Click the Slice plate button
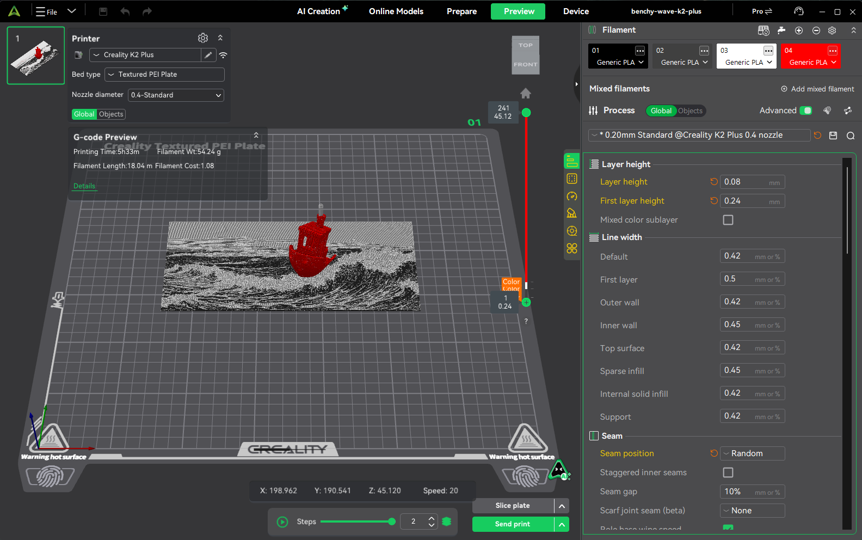The image size is (862, 540). tap(513, 506)
